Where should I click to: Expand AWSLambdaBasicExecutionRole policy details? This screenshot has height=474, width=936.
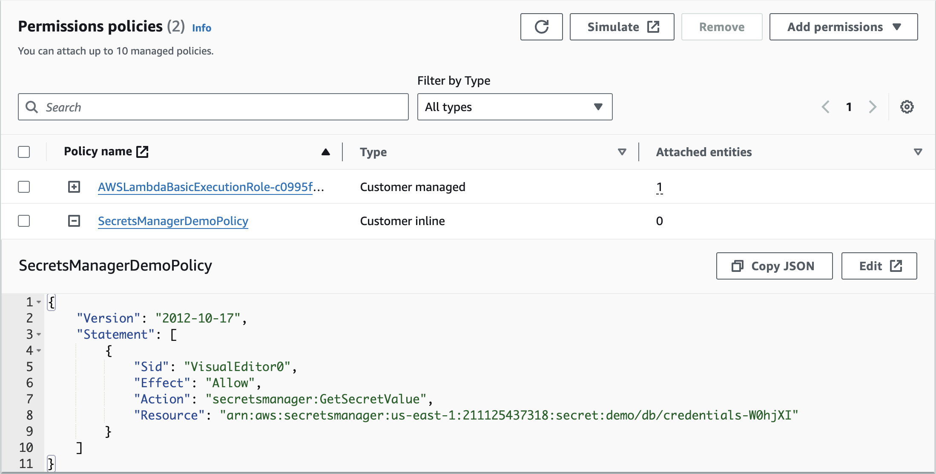[74, 187]
